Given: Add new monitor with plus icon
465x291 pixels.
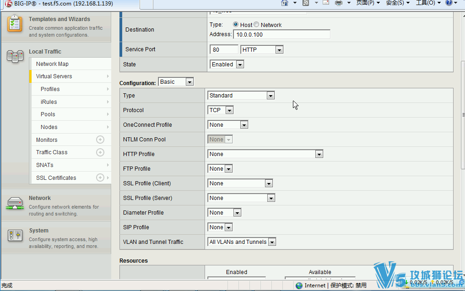Looking at the screenshot, I should (100, 140).
